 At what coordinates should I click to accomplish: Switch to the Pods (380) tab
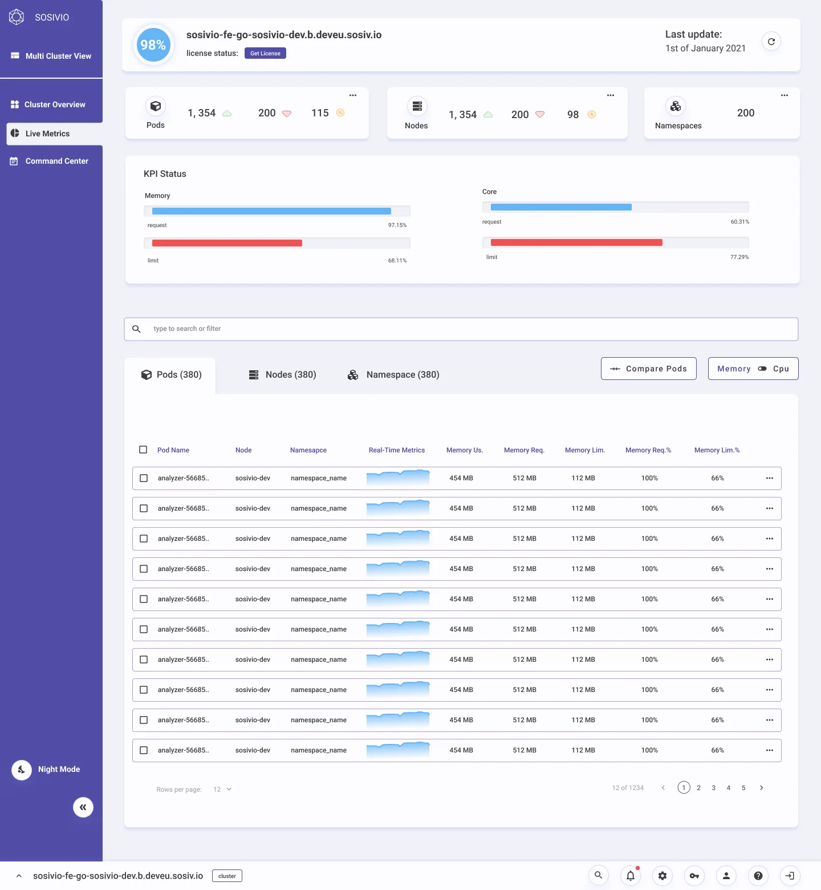point(170,375)
